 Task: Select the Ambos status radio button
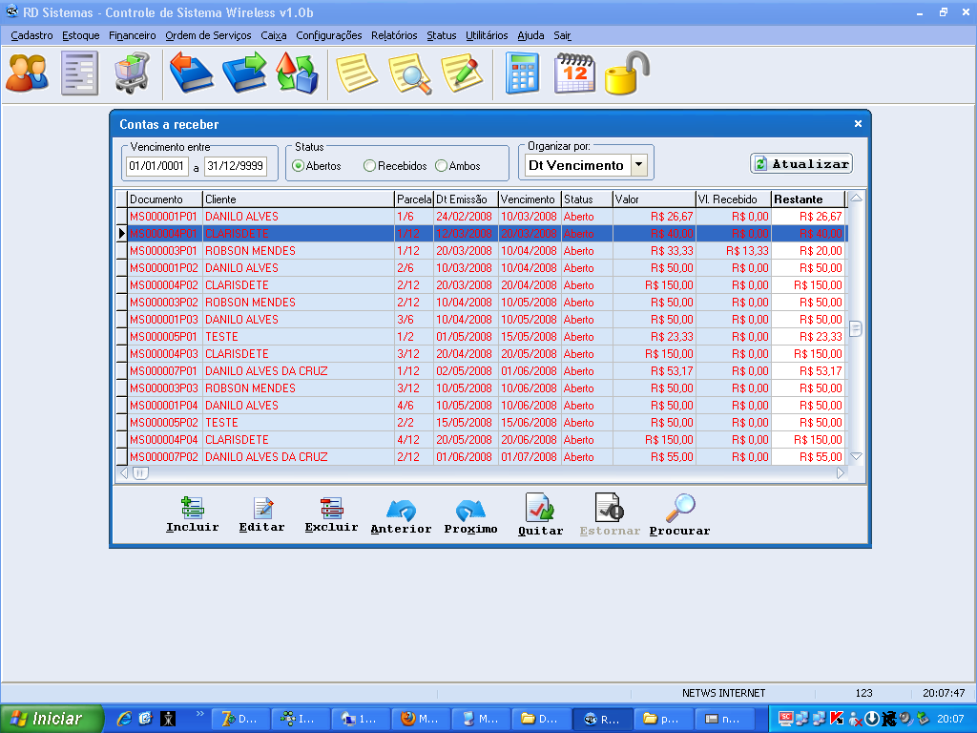tap(441, 166)
